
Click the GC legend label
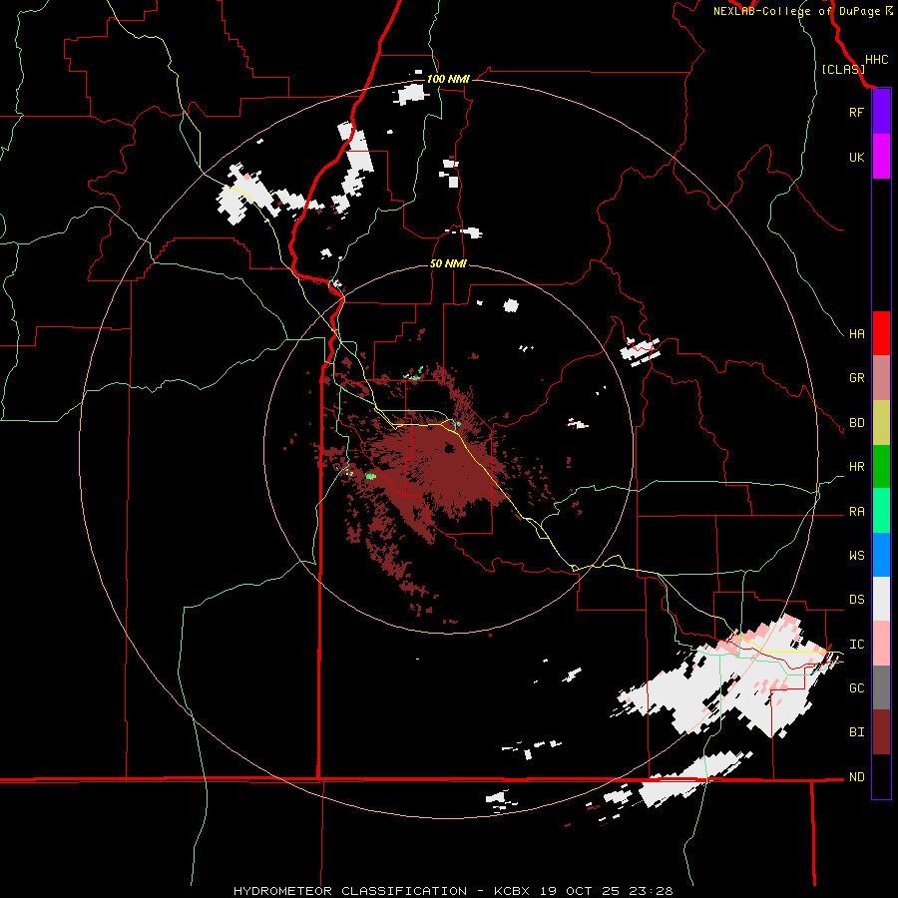pyautogui.click(x=857, y=688)
